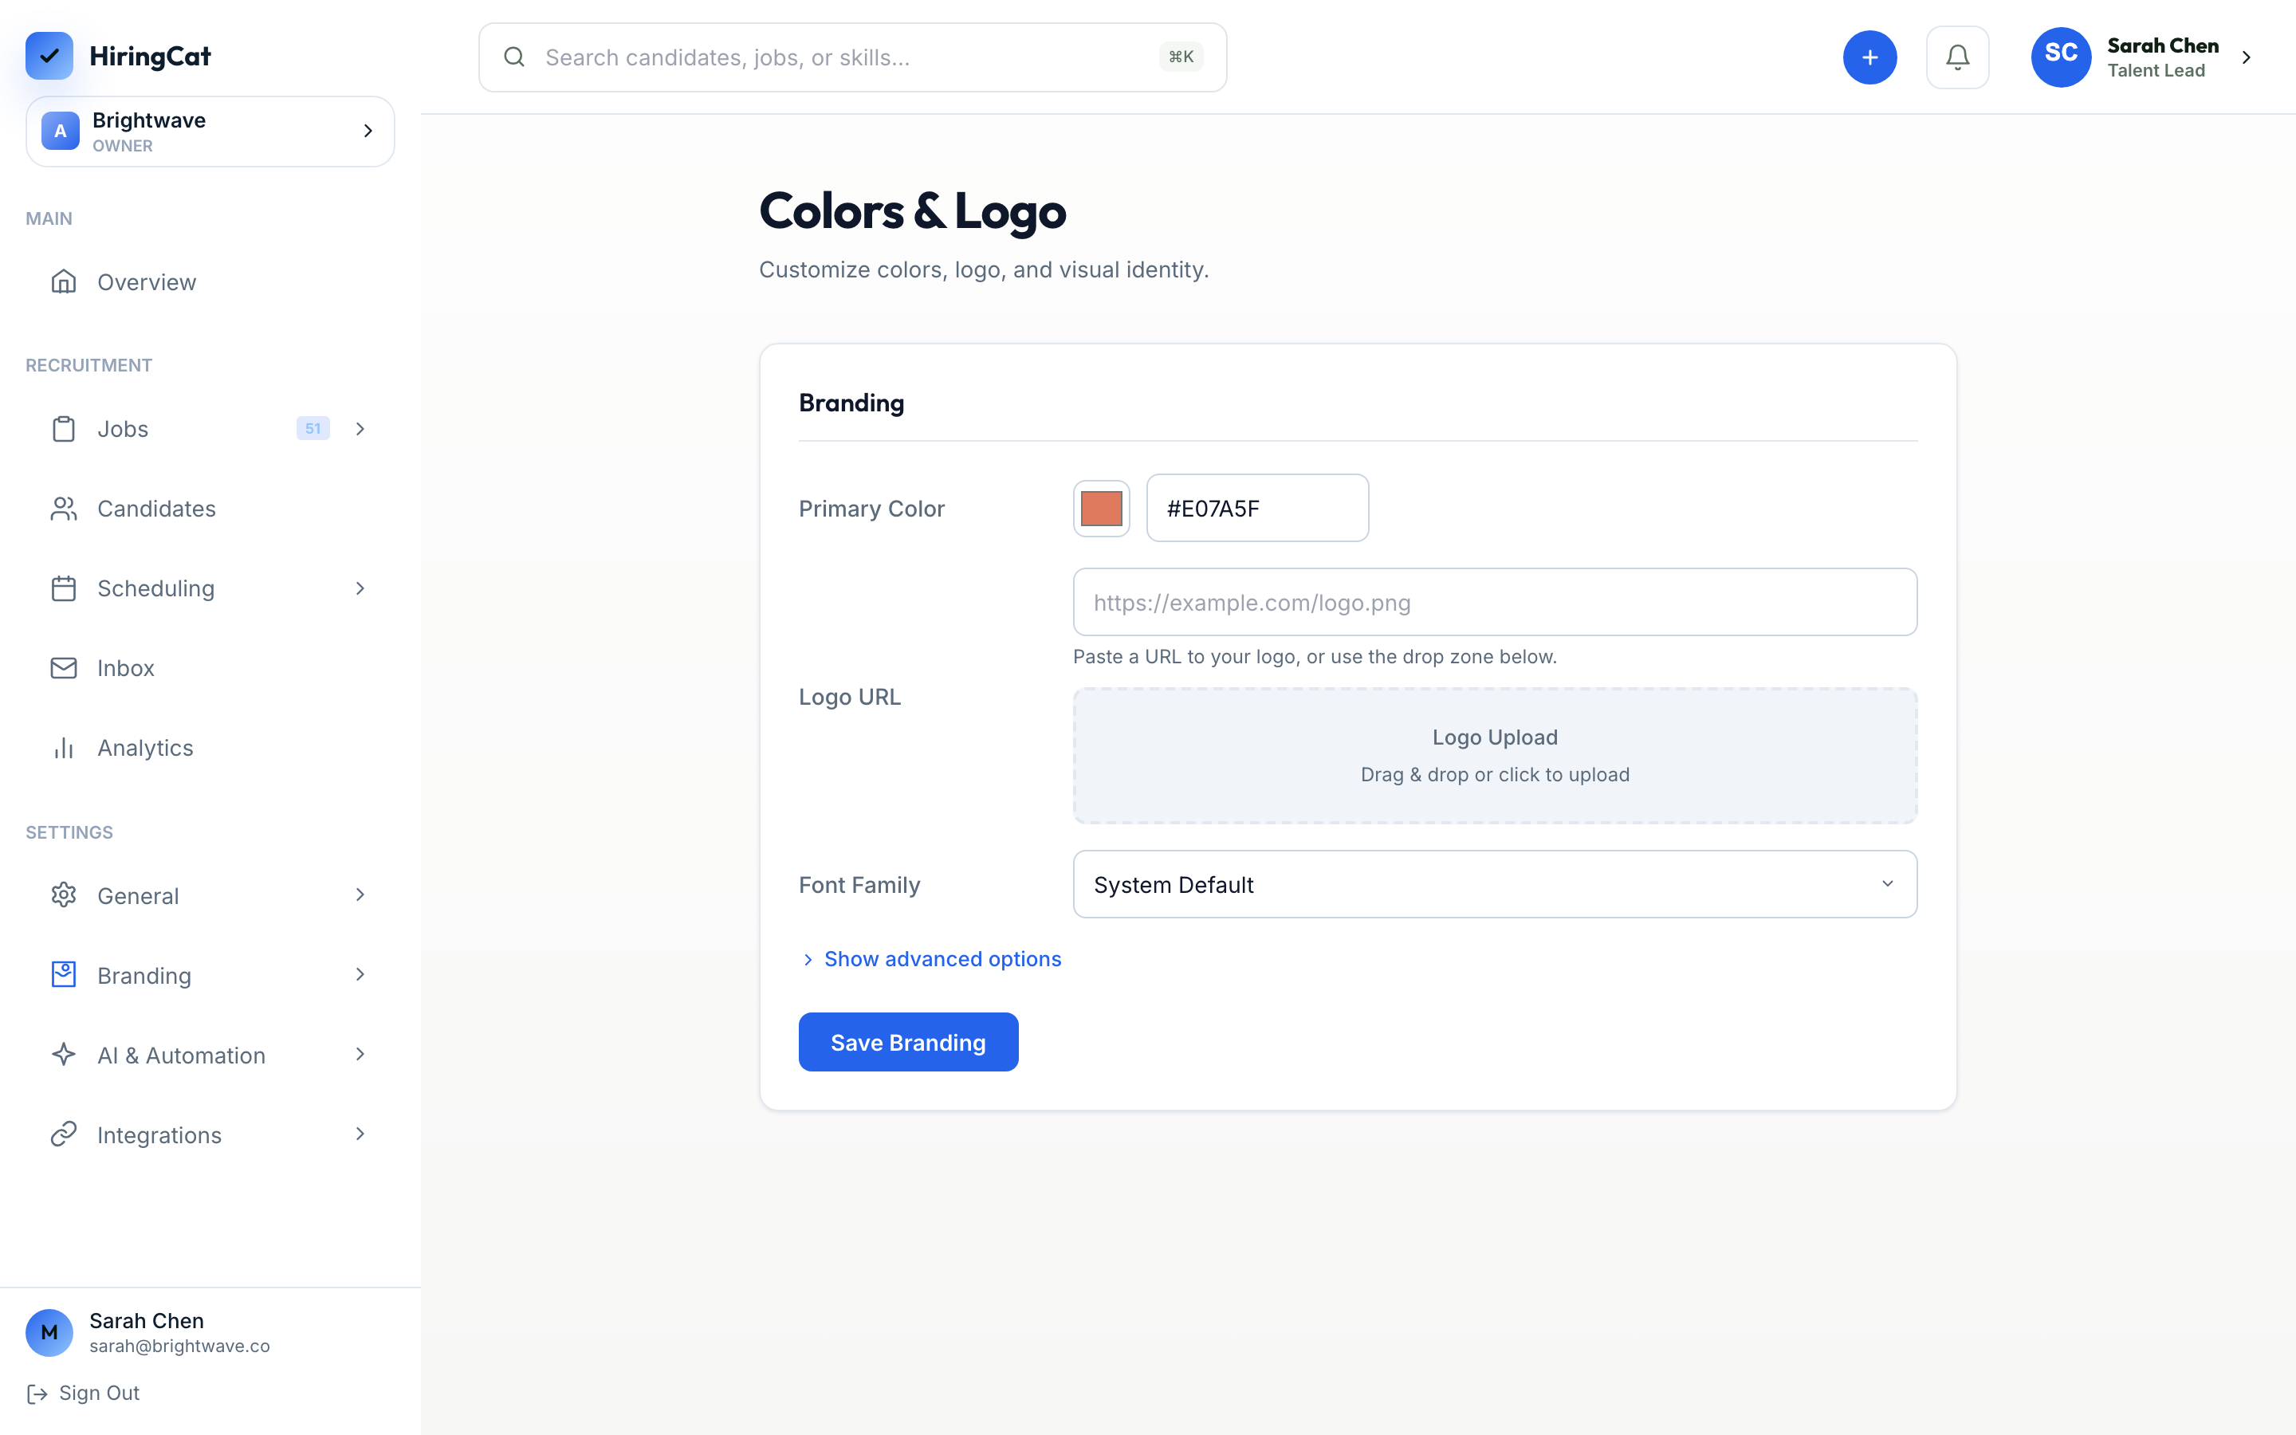Click the Colors & Logo heading
This screenshot has width=2296, height=1435.
pos(913,210)
